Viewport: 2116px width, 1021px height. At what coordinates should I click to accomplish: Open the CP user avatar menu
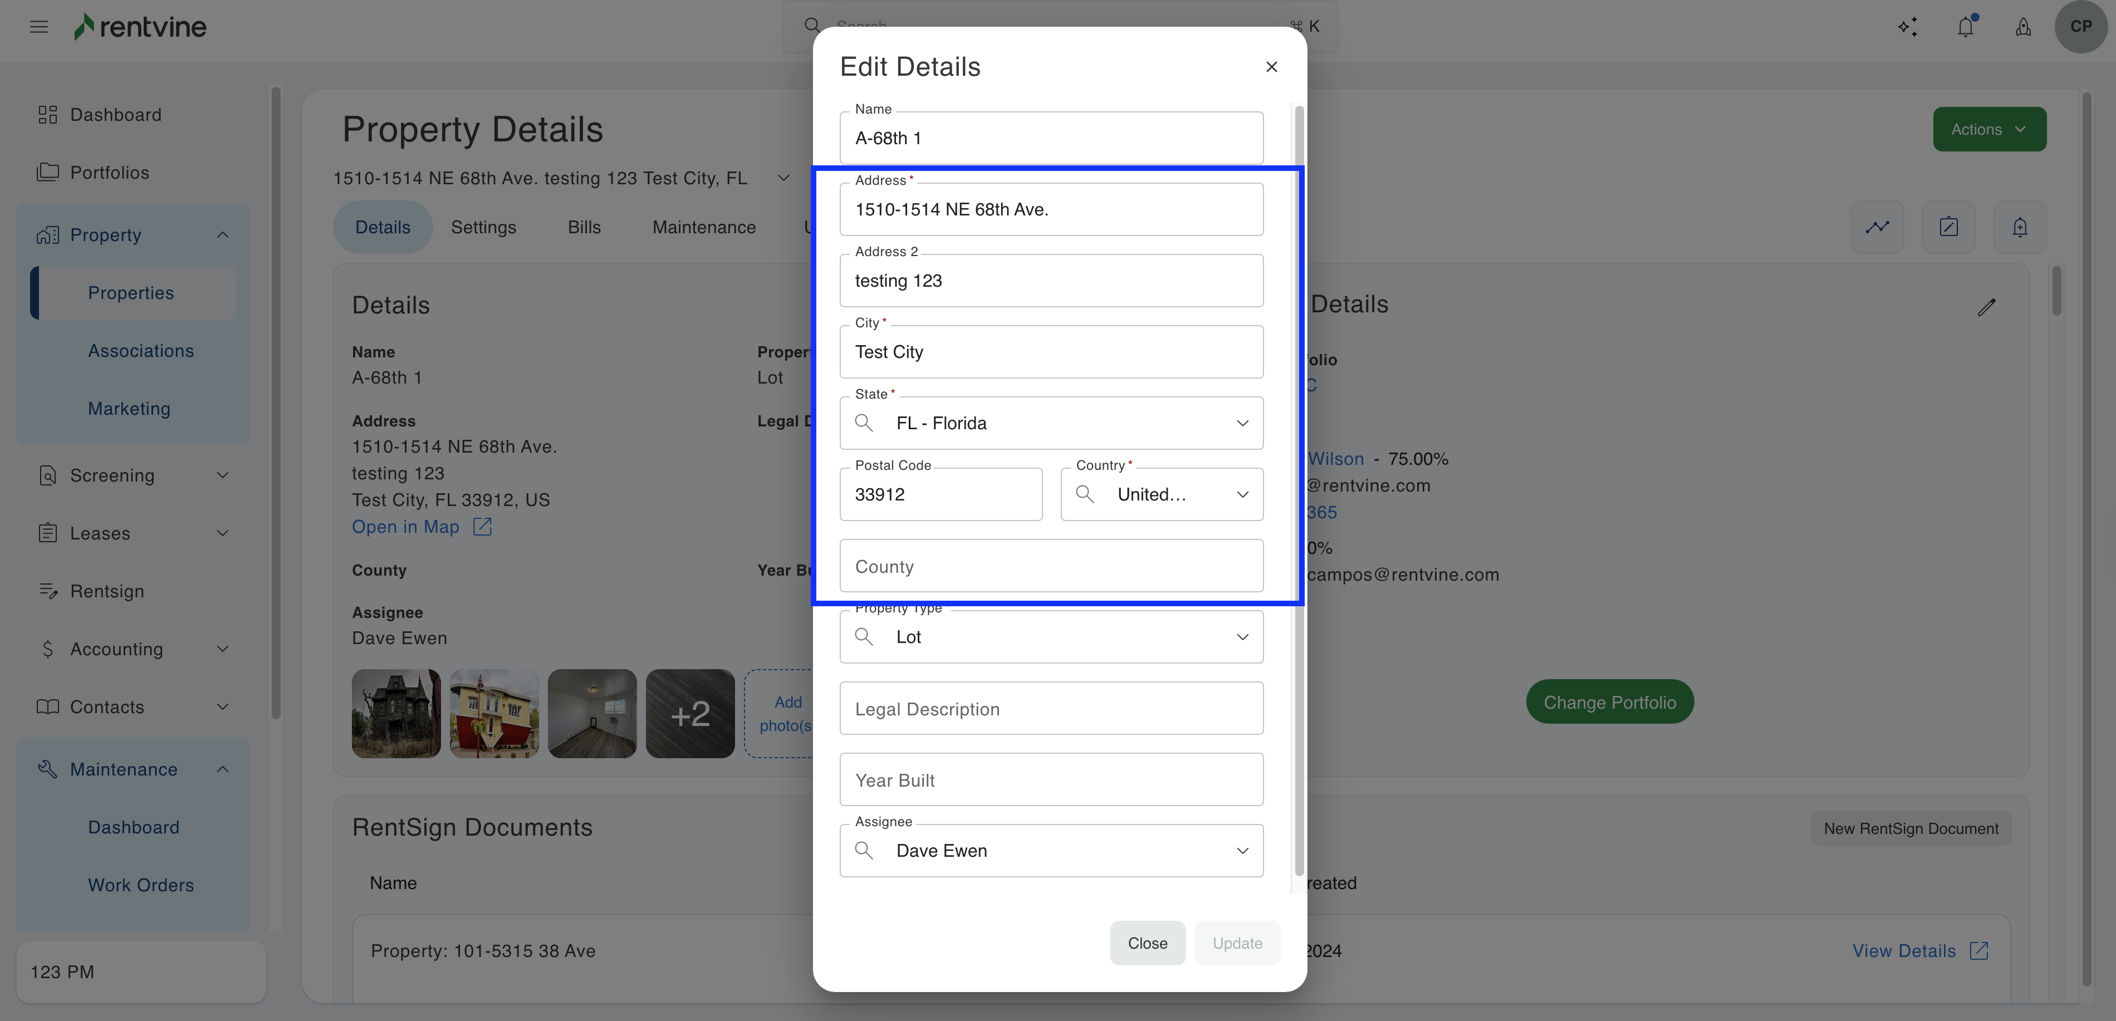pos(2081,27)
